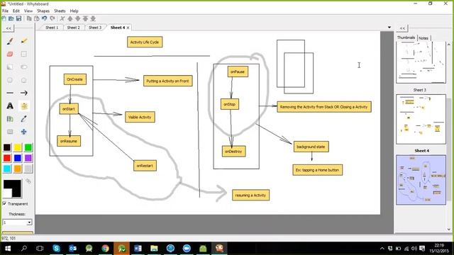Switch to the Sheet 1 tab
Viewport: 454px width, 255px height.
(52, 28)
